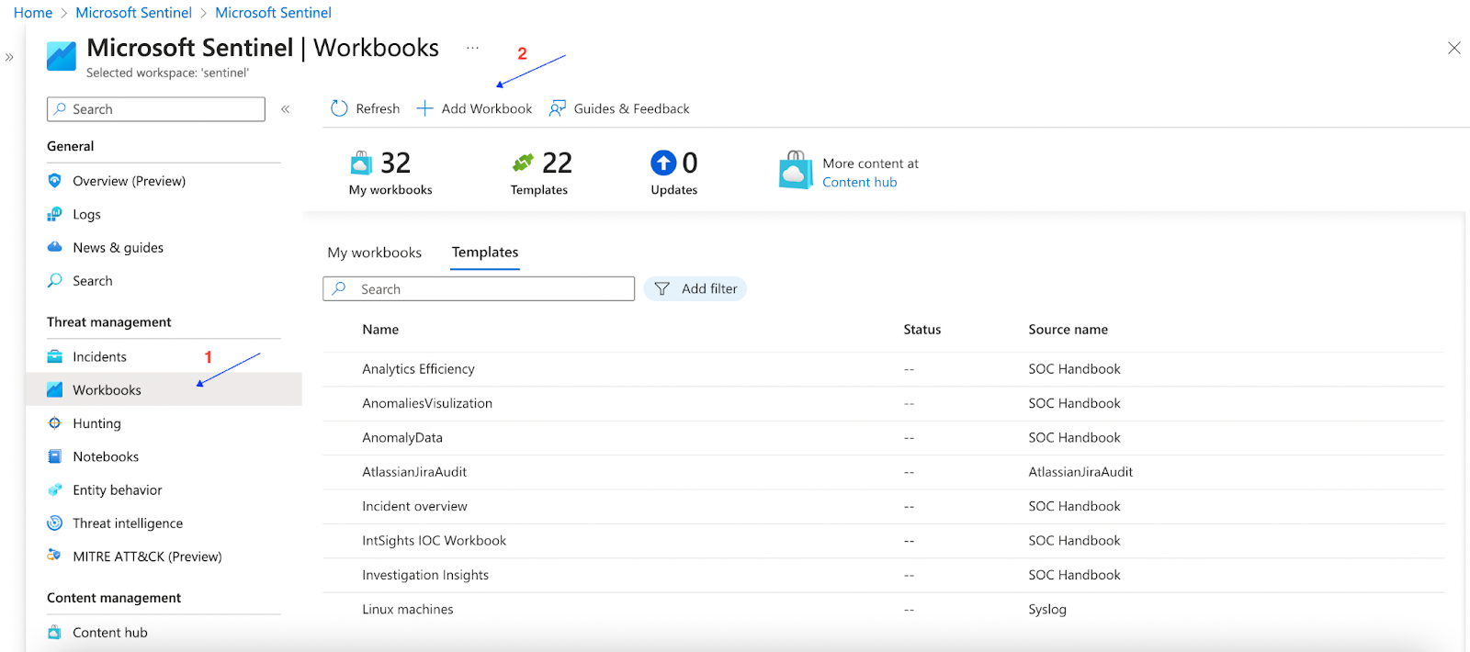Click the Refresh button
This screenshot has height=652, width=1470.
pyautogui.click(x=365, y=108)
